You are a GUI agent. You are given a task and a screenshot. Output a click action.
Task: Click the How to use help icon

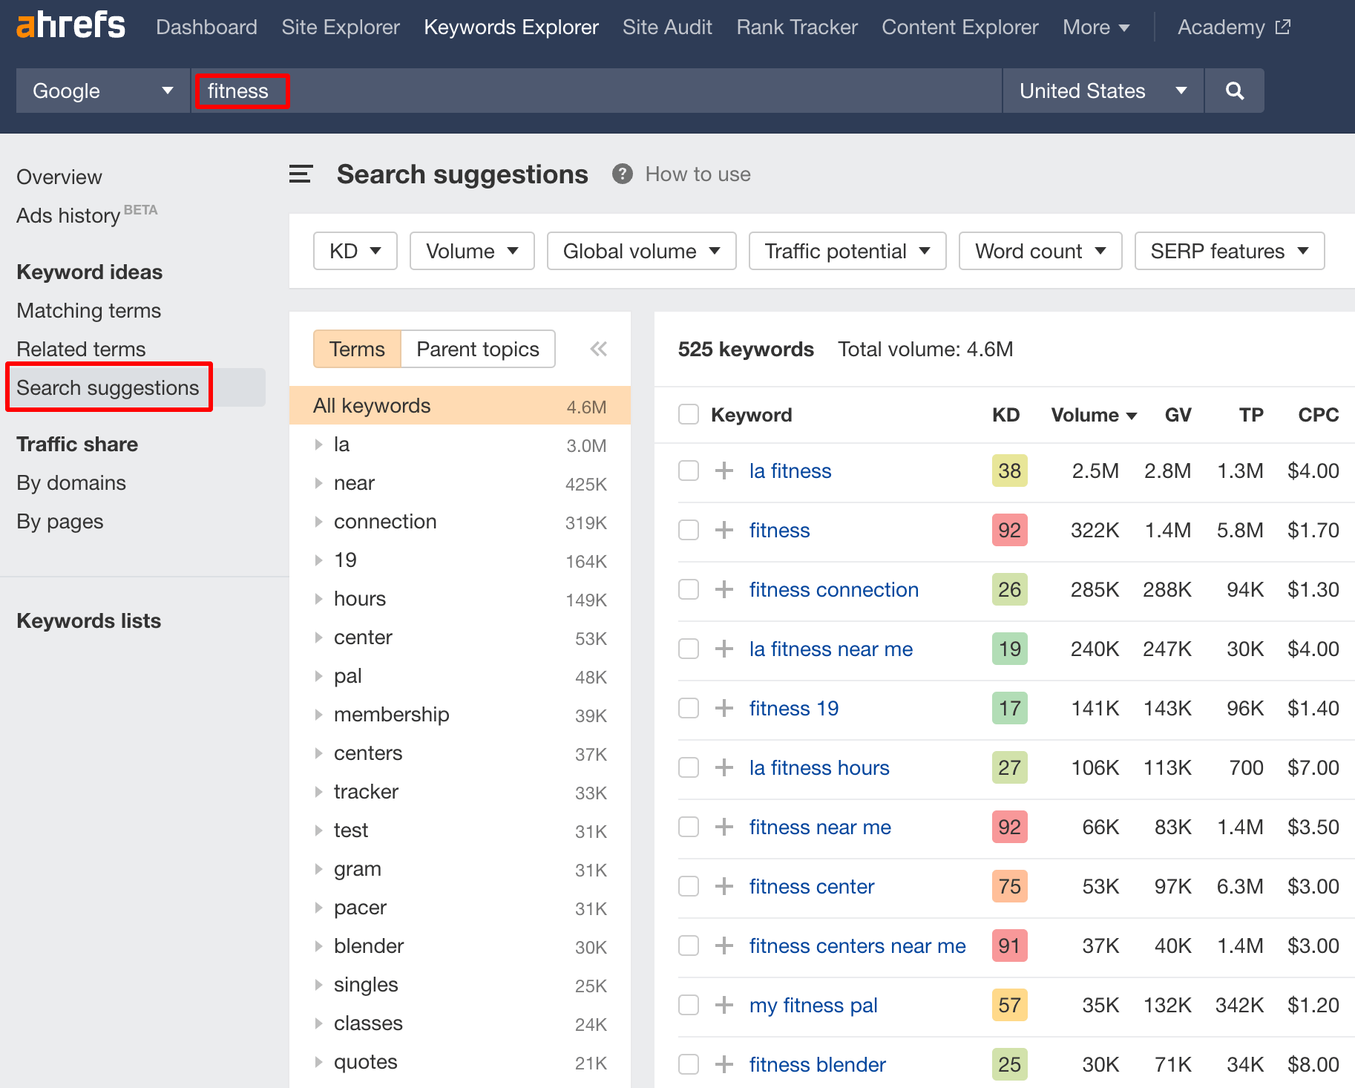click(623, 174)
